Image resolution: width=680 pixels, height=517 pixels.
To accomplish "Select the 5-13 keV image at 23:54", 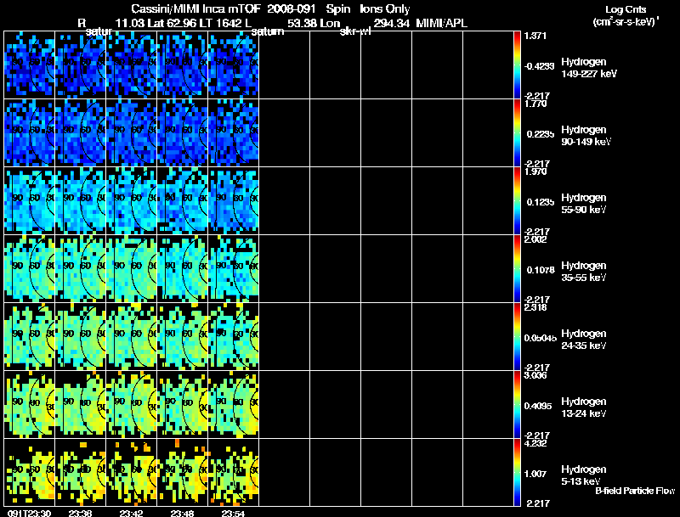I will click(234, 473).
